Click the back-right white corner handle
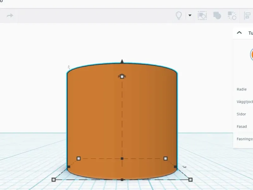 165,159
